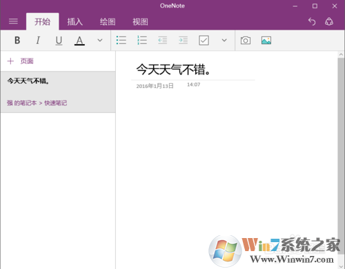Insert photo from camera

pos(246,41)
